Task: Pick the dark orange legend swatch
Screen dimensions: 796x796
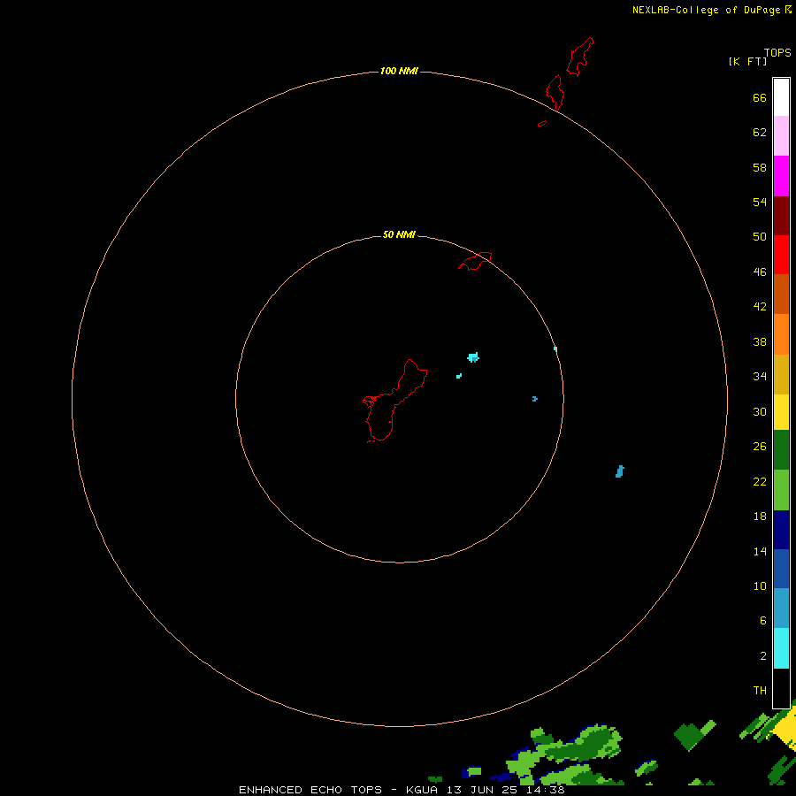Action: (781, 294)
